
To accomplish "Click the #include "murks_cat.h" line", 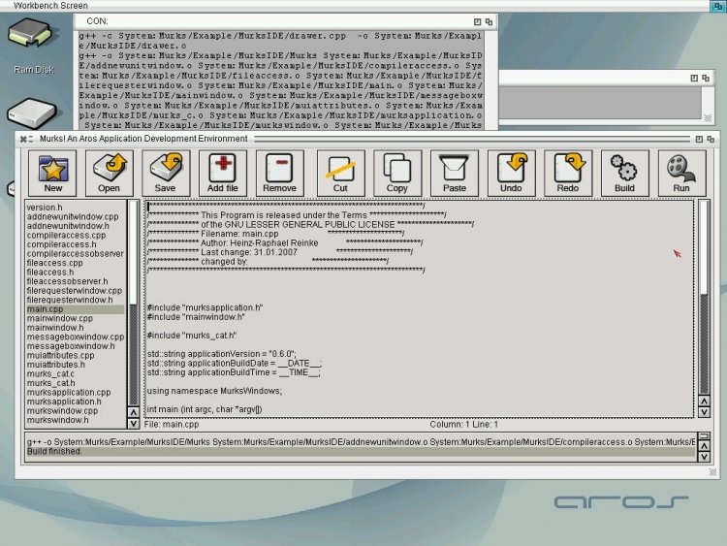I will tap(192, 336).
